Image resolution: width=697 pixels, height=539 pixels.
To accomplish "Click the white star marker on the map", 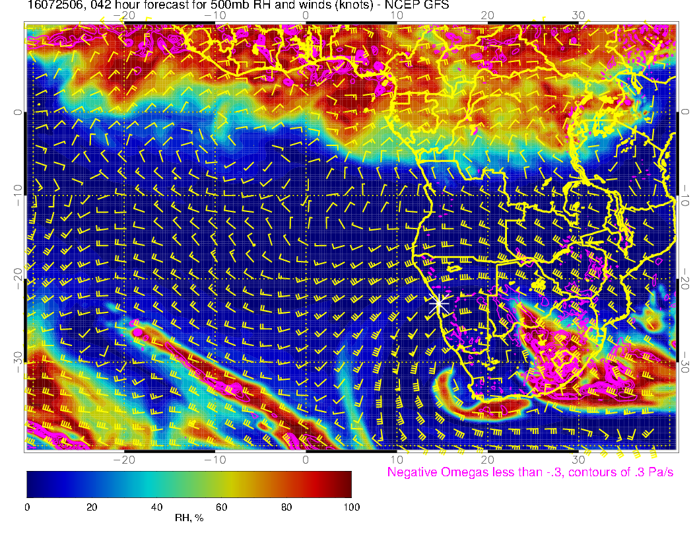I will click(x=439, y=304).
